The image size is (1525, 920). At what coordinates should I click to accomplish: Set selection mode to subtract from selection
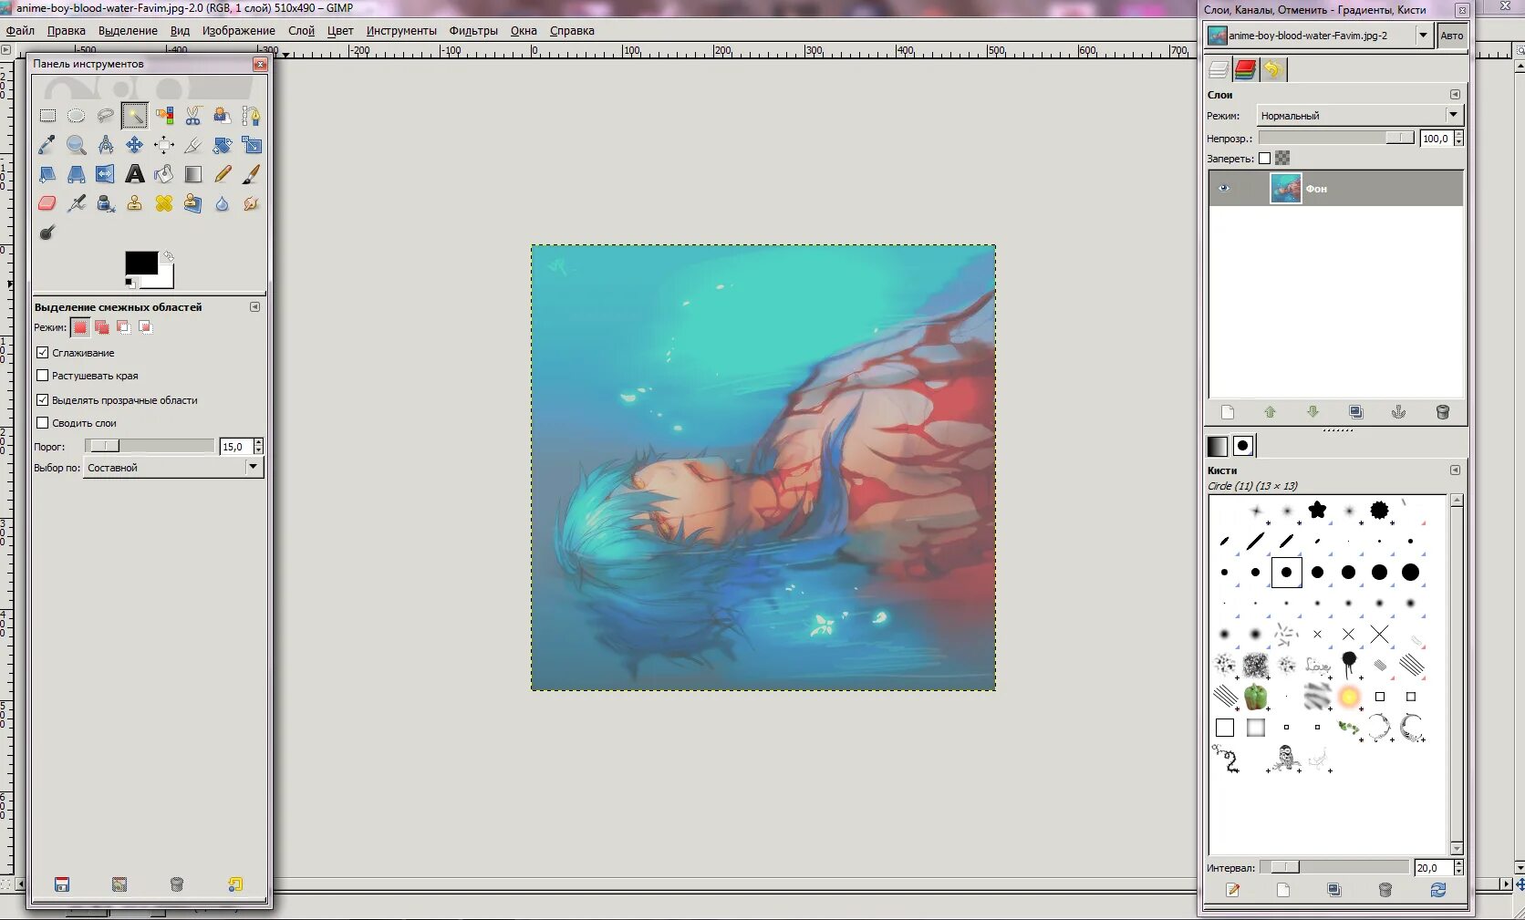click(124, 327)
